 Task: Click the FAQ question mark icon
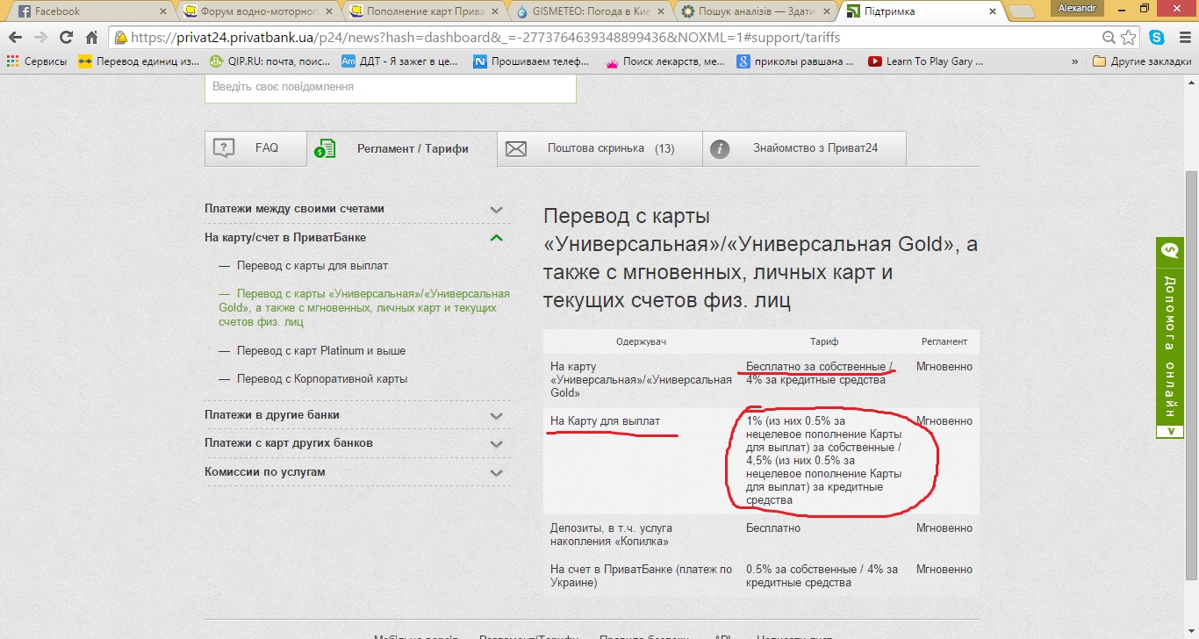point(224,148)
